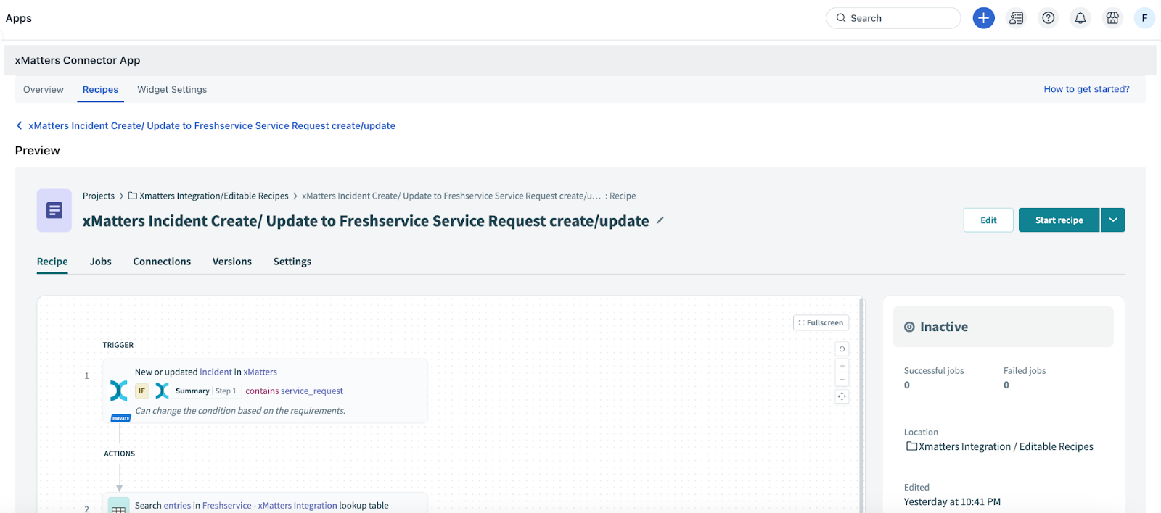Open the Connections tab
This screenshot has width=1161, height=513.
162,262
